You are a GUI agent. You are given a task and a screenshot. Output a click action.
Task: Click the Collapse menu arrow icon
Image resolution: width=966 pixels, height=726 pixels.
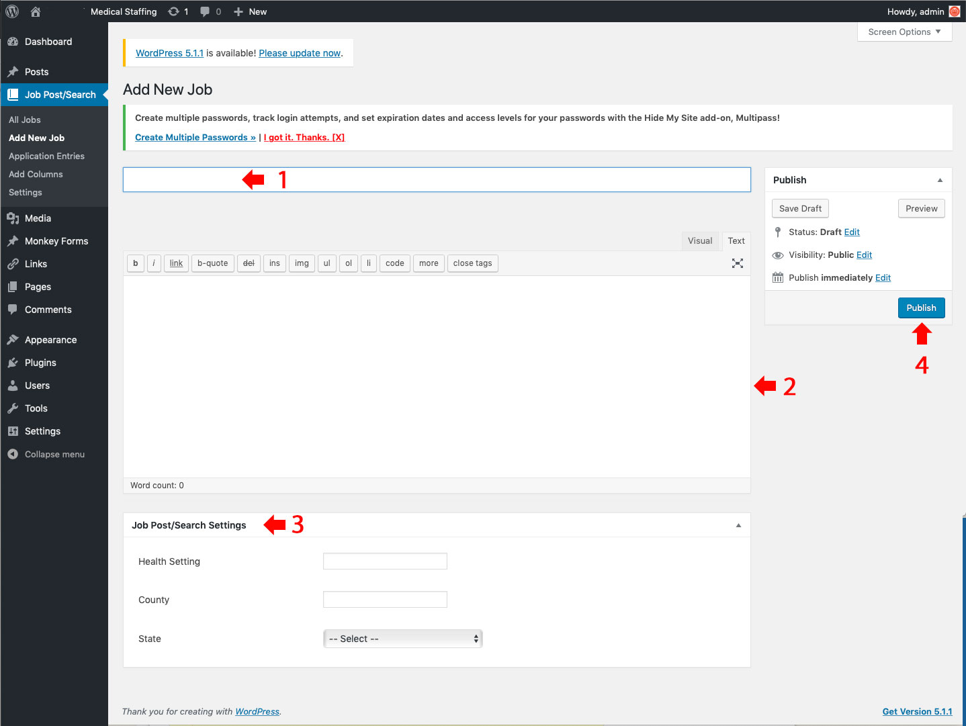tap(13, 454)
